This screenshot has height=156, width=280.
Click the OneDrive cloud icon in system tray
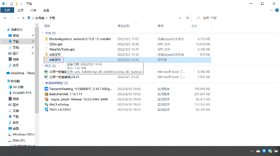[x=258, y=151]
